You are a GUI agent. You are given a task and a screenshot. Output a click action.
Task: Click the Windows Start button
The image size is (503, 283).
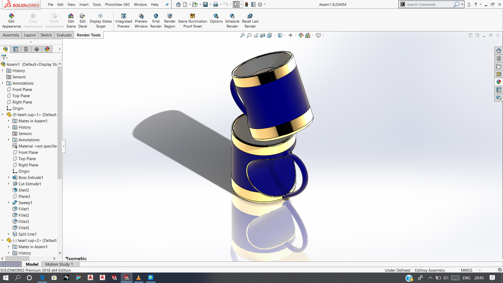[6, 278]
